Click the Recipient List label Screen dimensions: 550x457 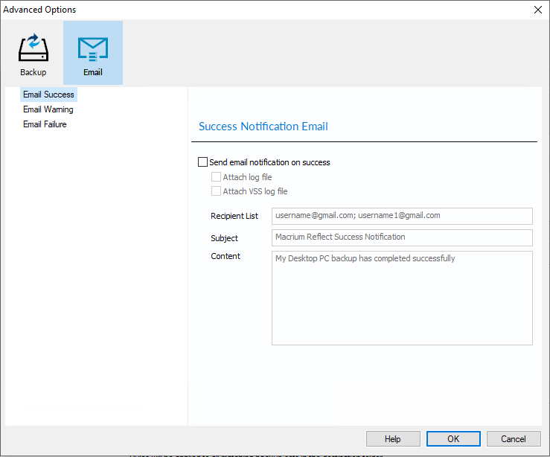click(234, 217)
